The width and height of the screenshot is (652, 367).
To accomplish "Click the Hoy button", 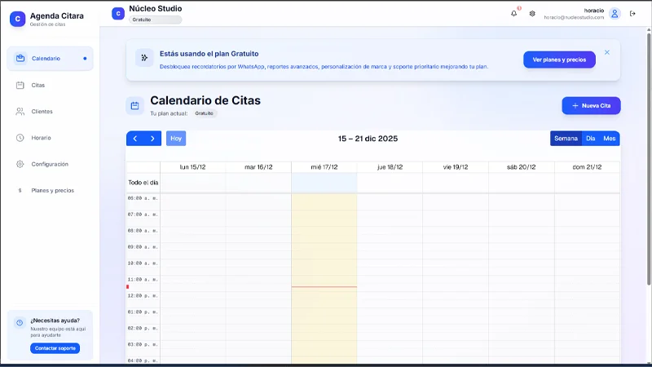I will pyautogui.click(x=176, y=139).
